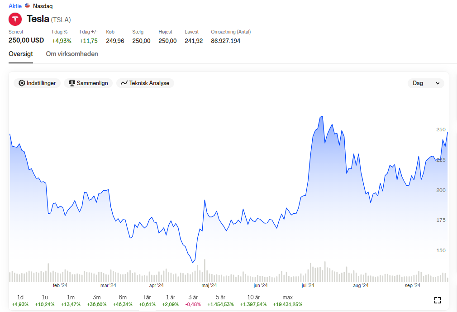This screenshot has height=312, width=457.
Task: Open the Dag interval dropdown
Action: (x=426, y=83)
